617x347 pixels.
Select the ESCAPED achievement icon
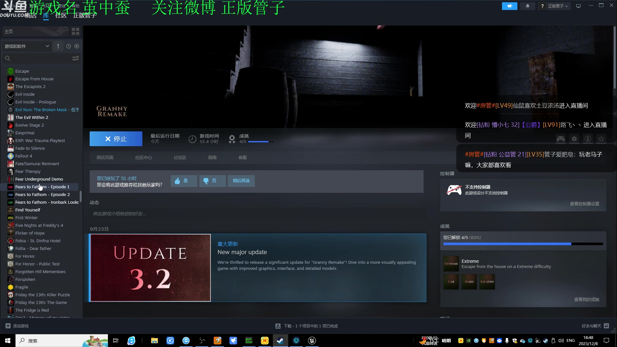click(x=487, y=282)
